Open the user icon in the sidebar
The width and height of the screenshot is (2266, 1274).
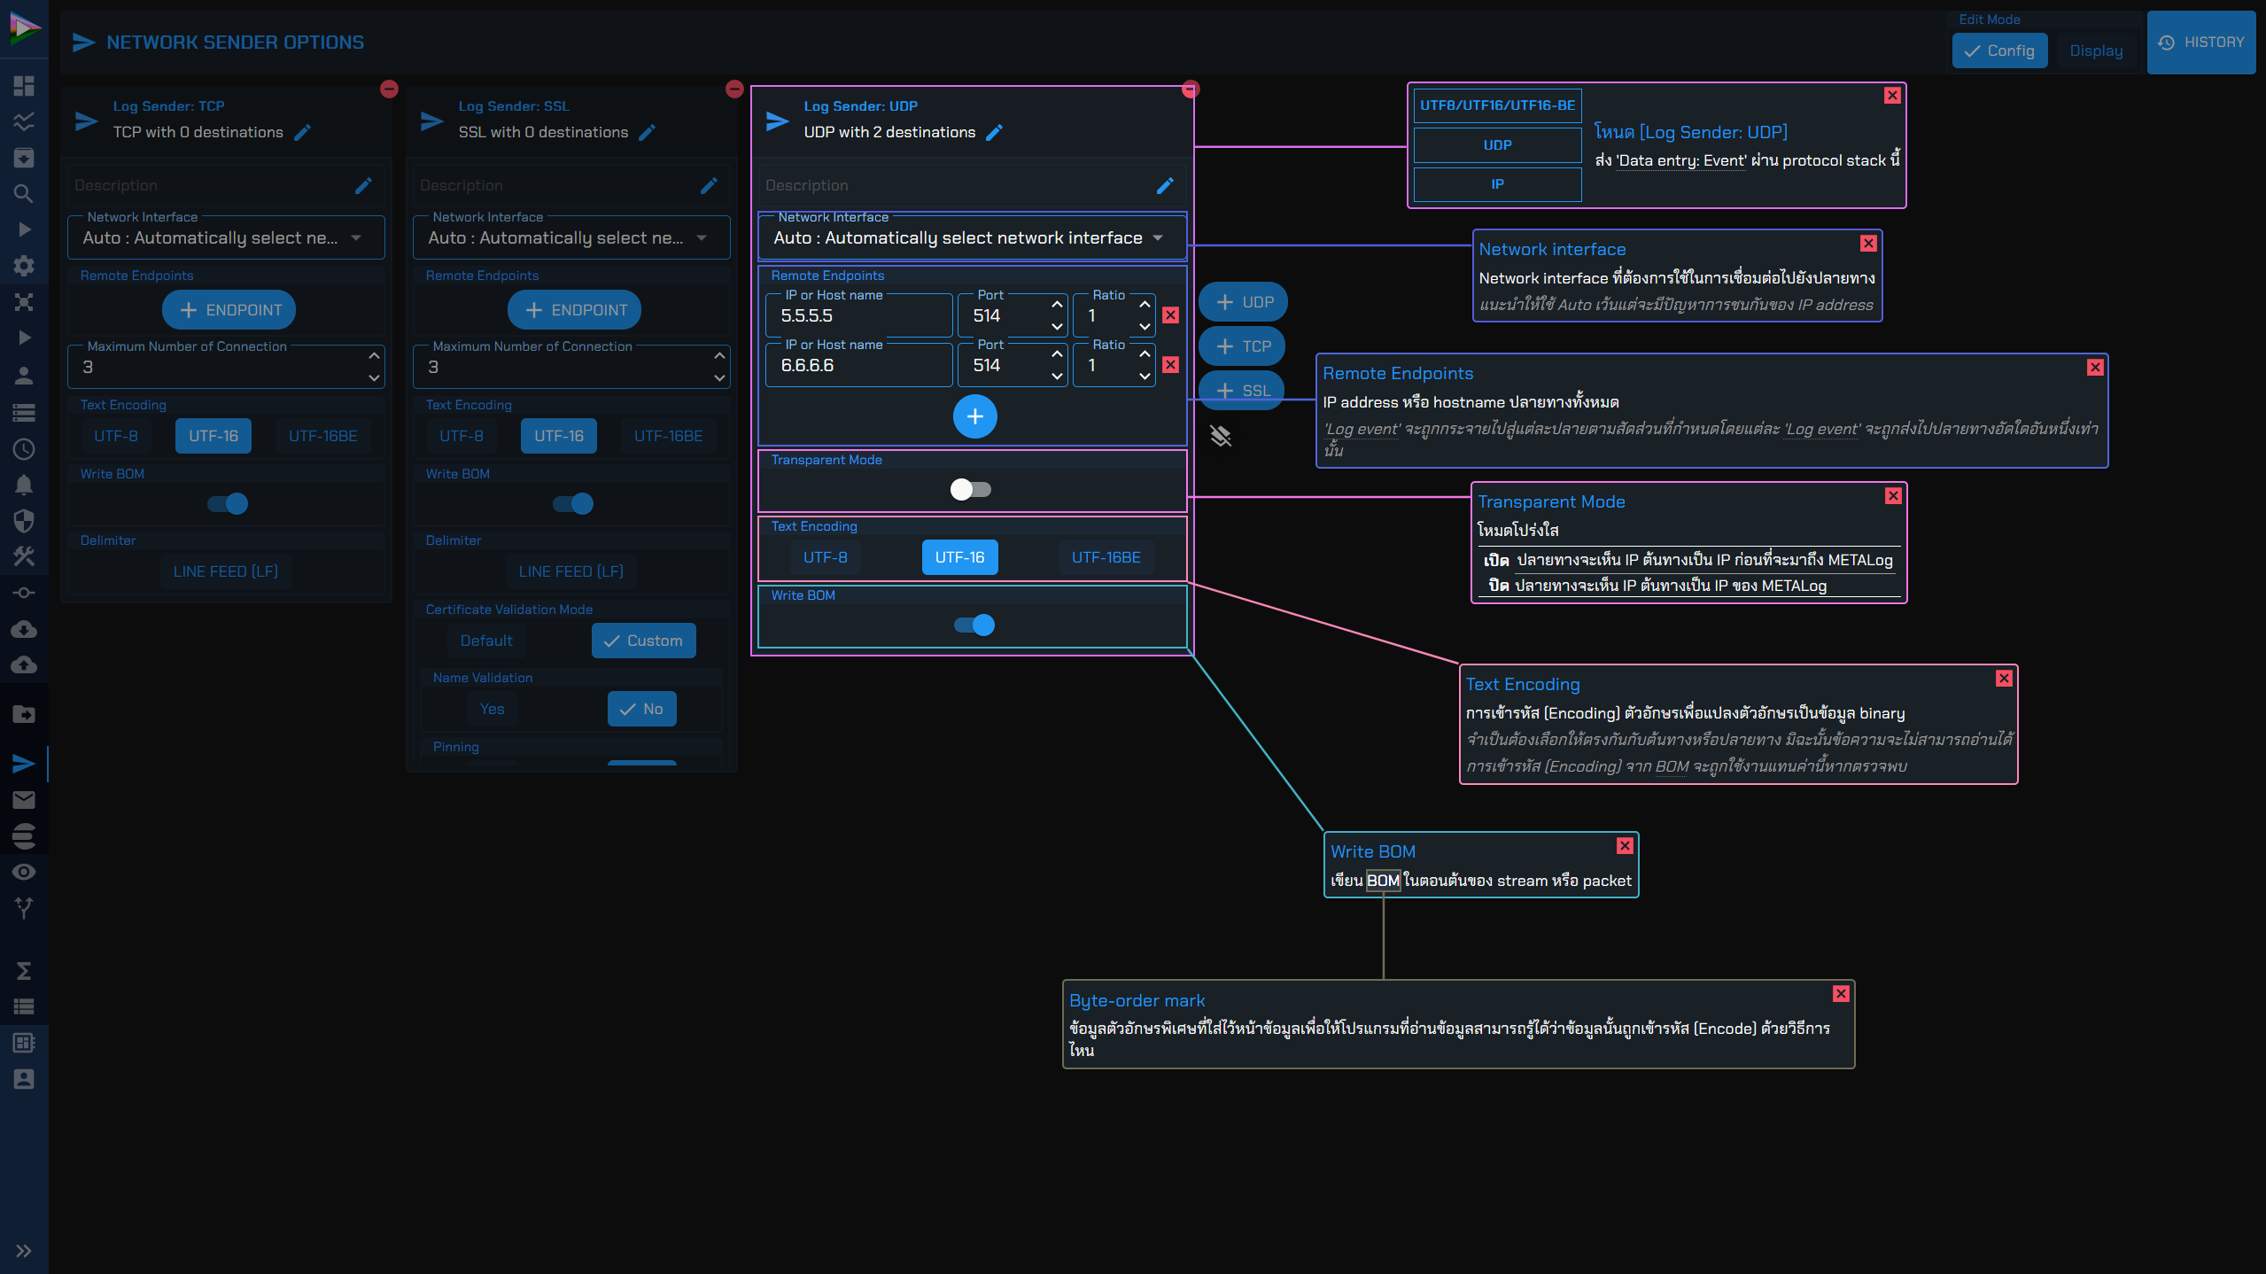pyautogui.click(x=24, y=376)
